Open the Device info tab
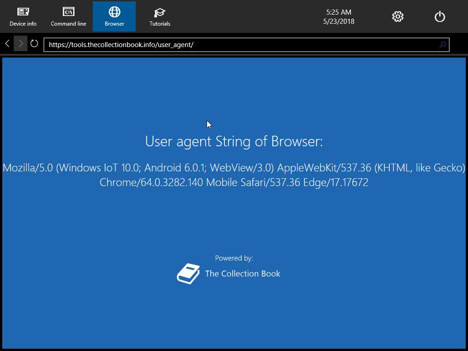 coord(23,16)
